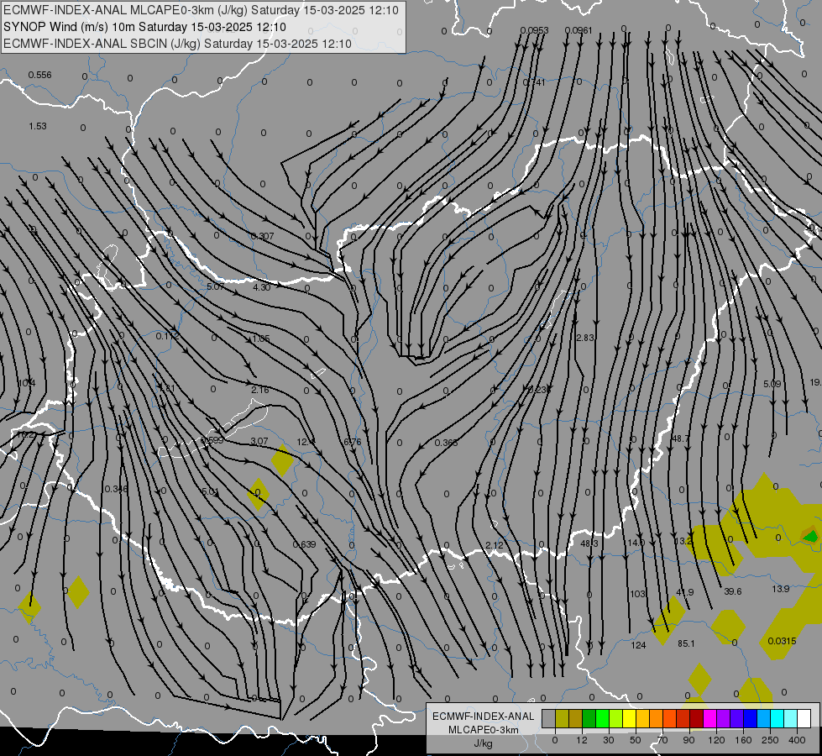Click the dark green legend swatch
Viewport: 822px width, 756px height.
589,719
